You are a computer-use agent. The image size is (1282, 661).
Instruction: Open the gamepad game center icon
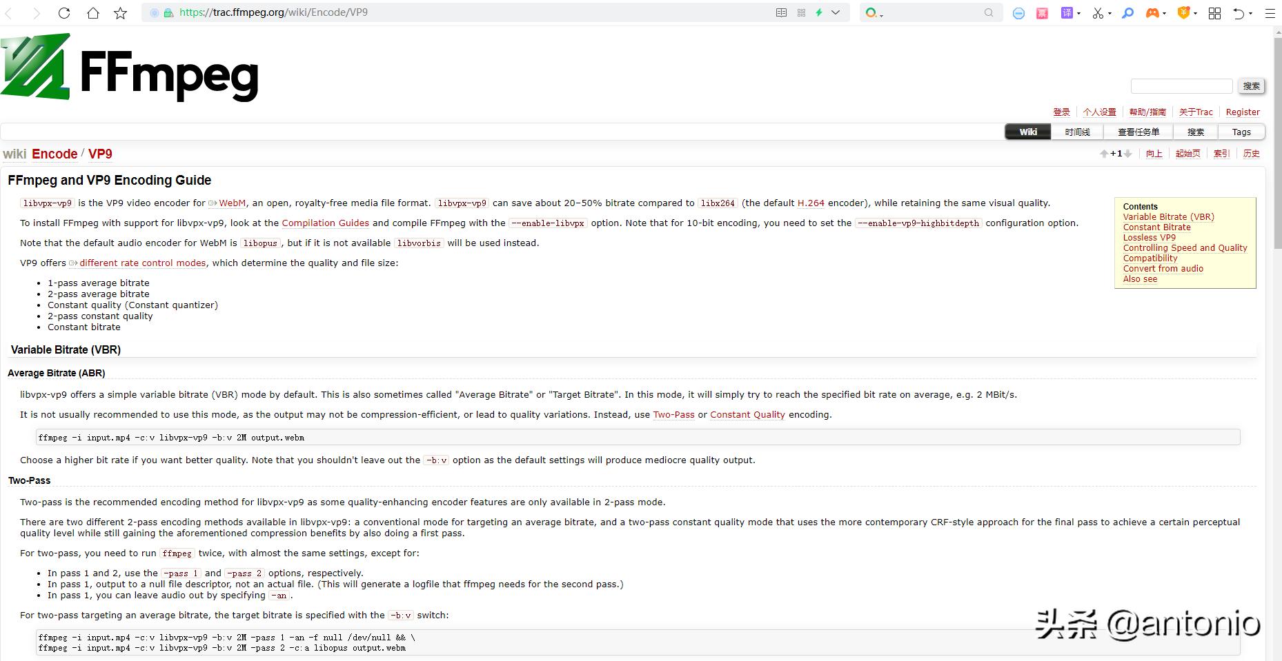pyautogui.click(x=1153, y=12)
